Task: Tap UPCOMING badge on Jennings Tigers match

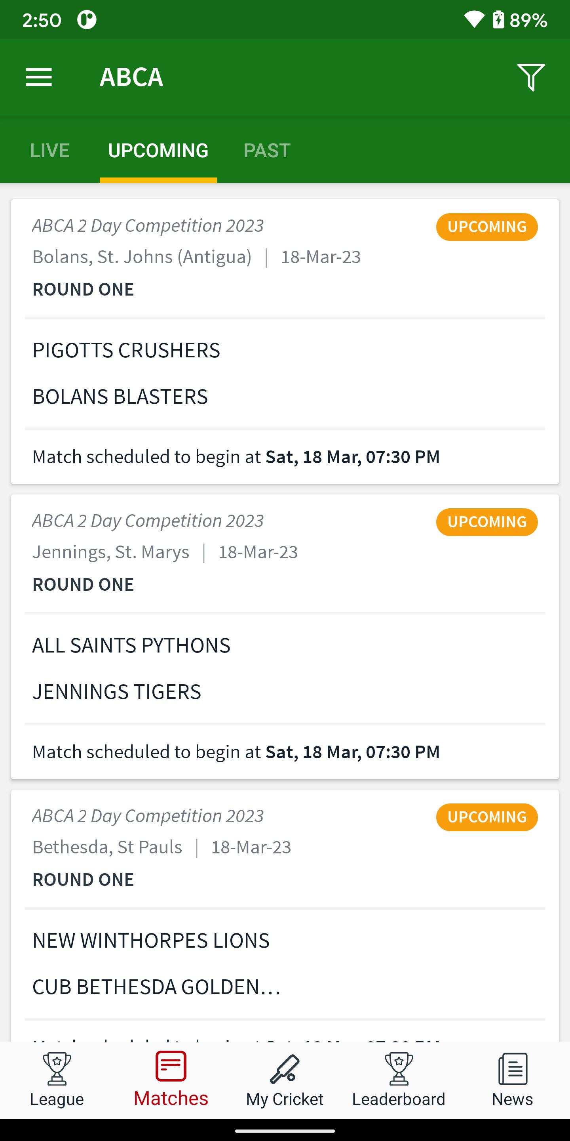Action: coord(487,522)
